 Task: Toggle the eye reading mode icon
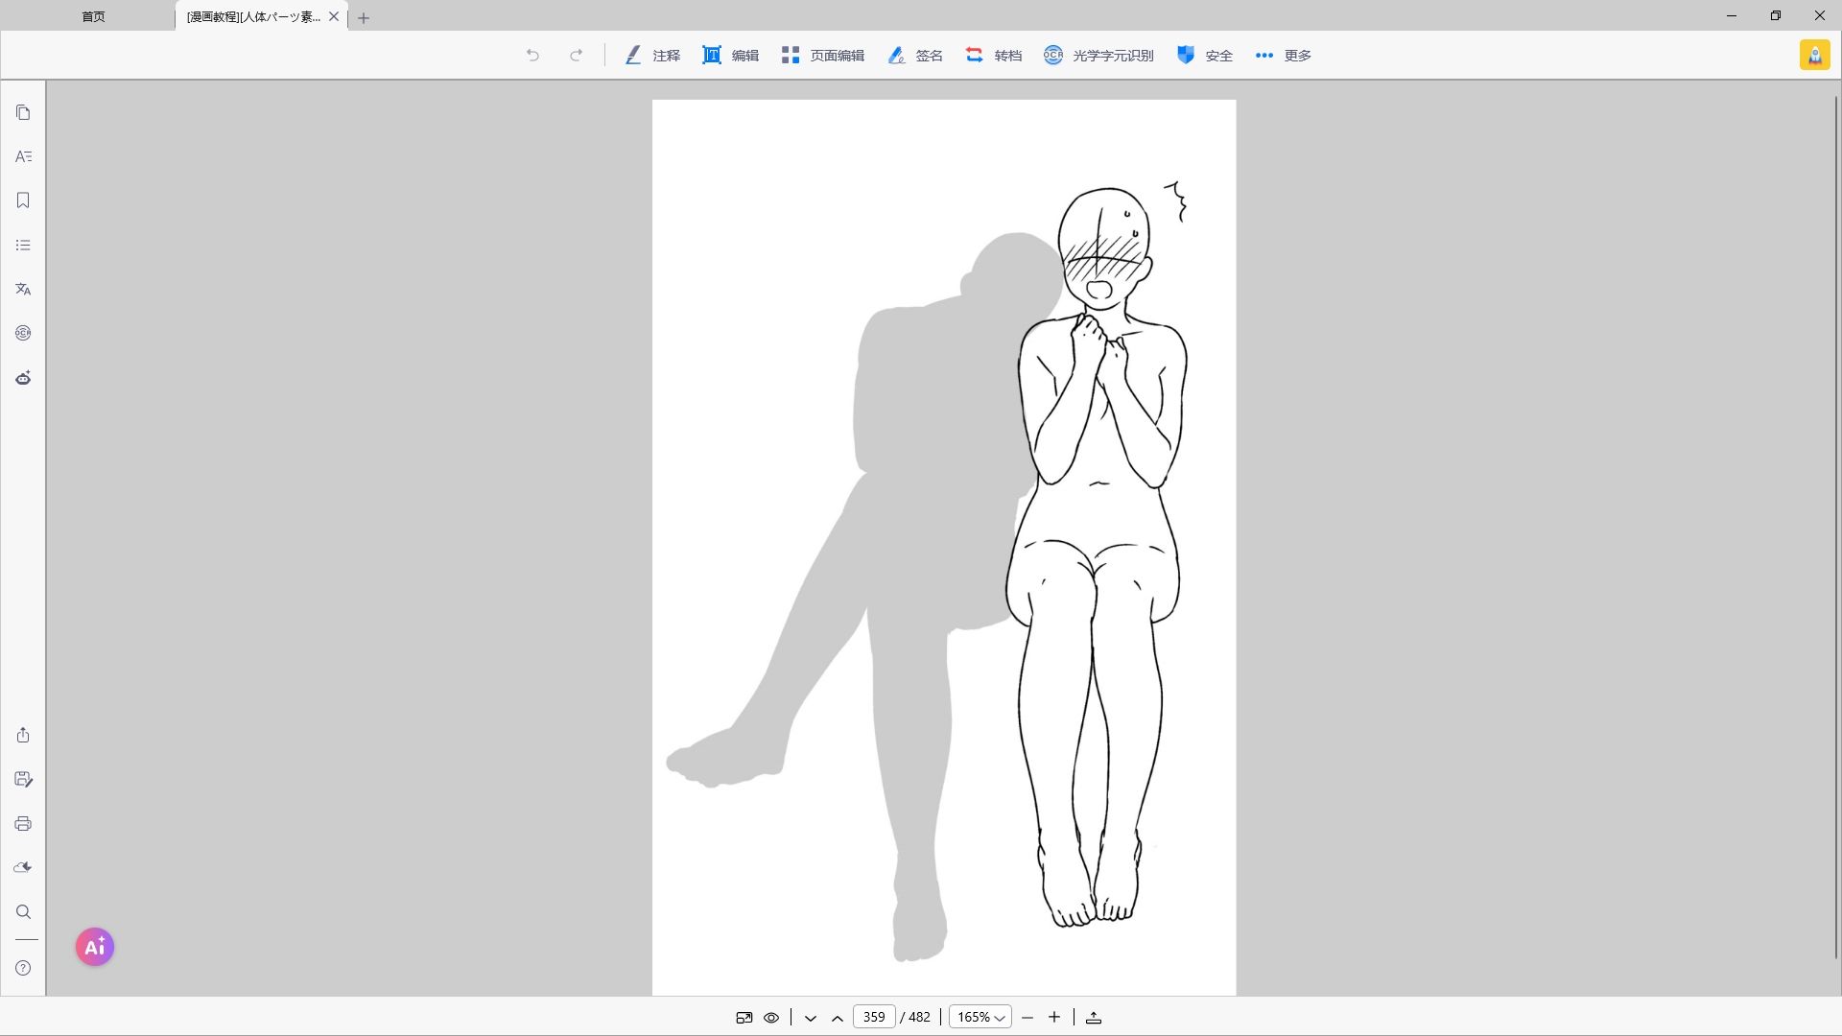[771, 1018]
